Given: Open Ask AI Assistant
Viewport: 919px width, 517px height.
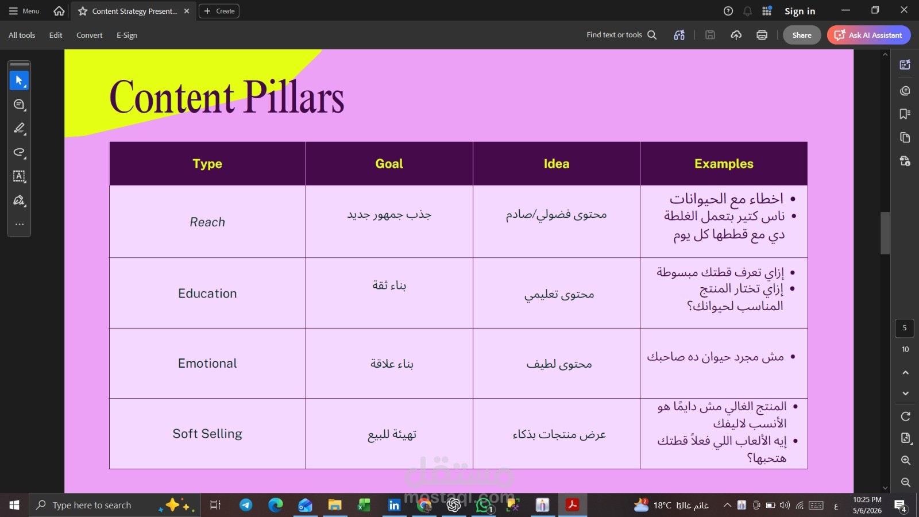Looking at the screenshot, I should pos(868,35).
